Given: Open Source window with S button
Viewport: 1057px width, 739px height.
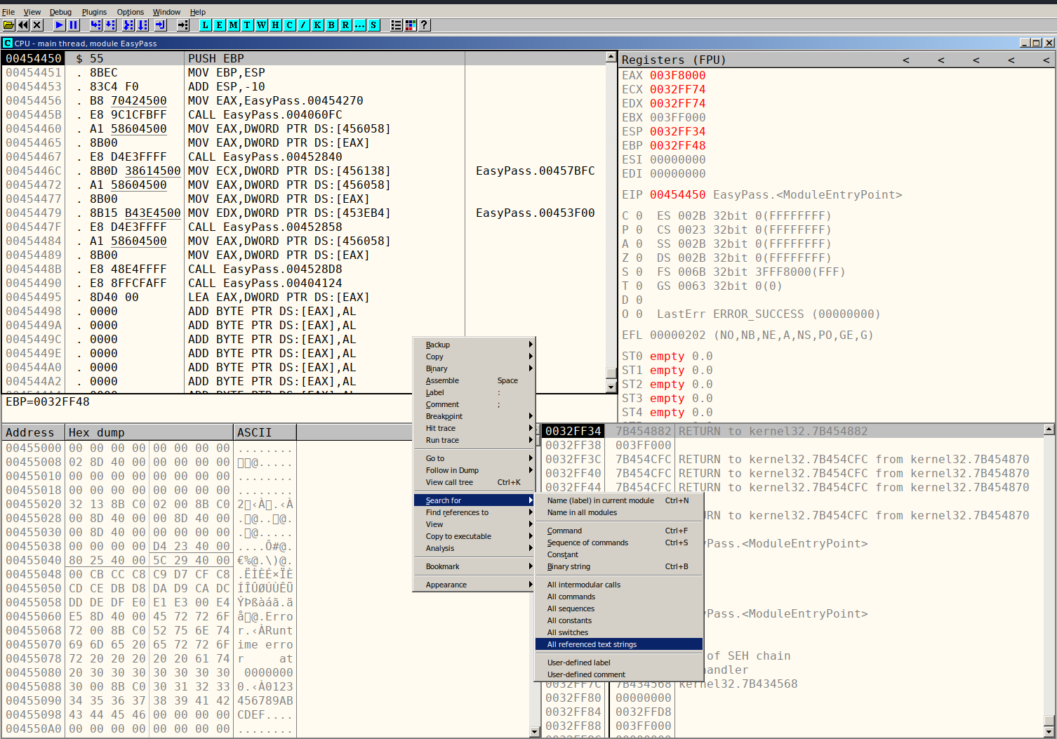Looking at the screenshot, I should coord(374,25).
